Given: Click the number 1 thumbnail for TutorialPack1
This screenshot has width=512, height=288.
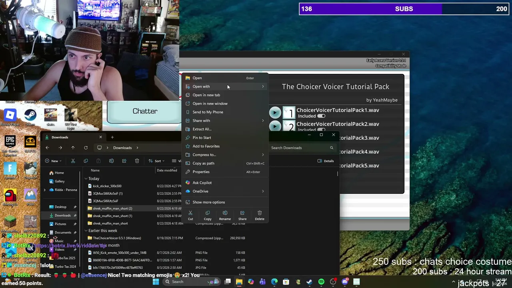Looking at the screenshot, I should 289,113.
